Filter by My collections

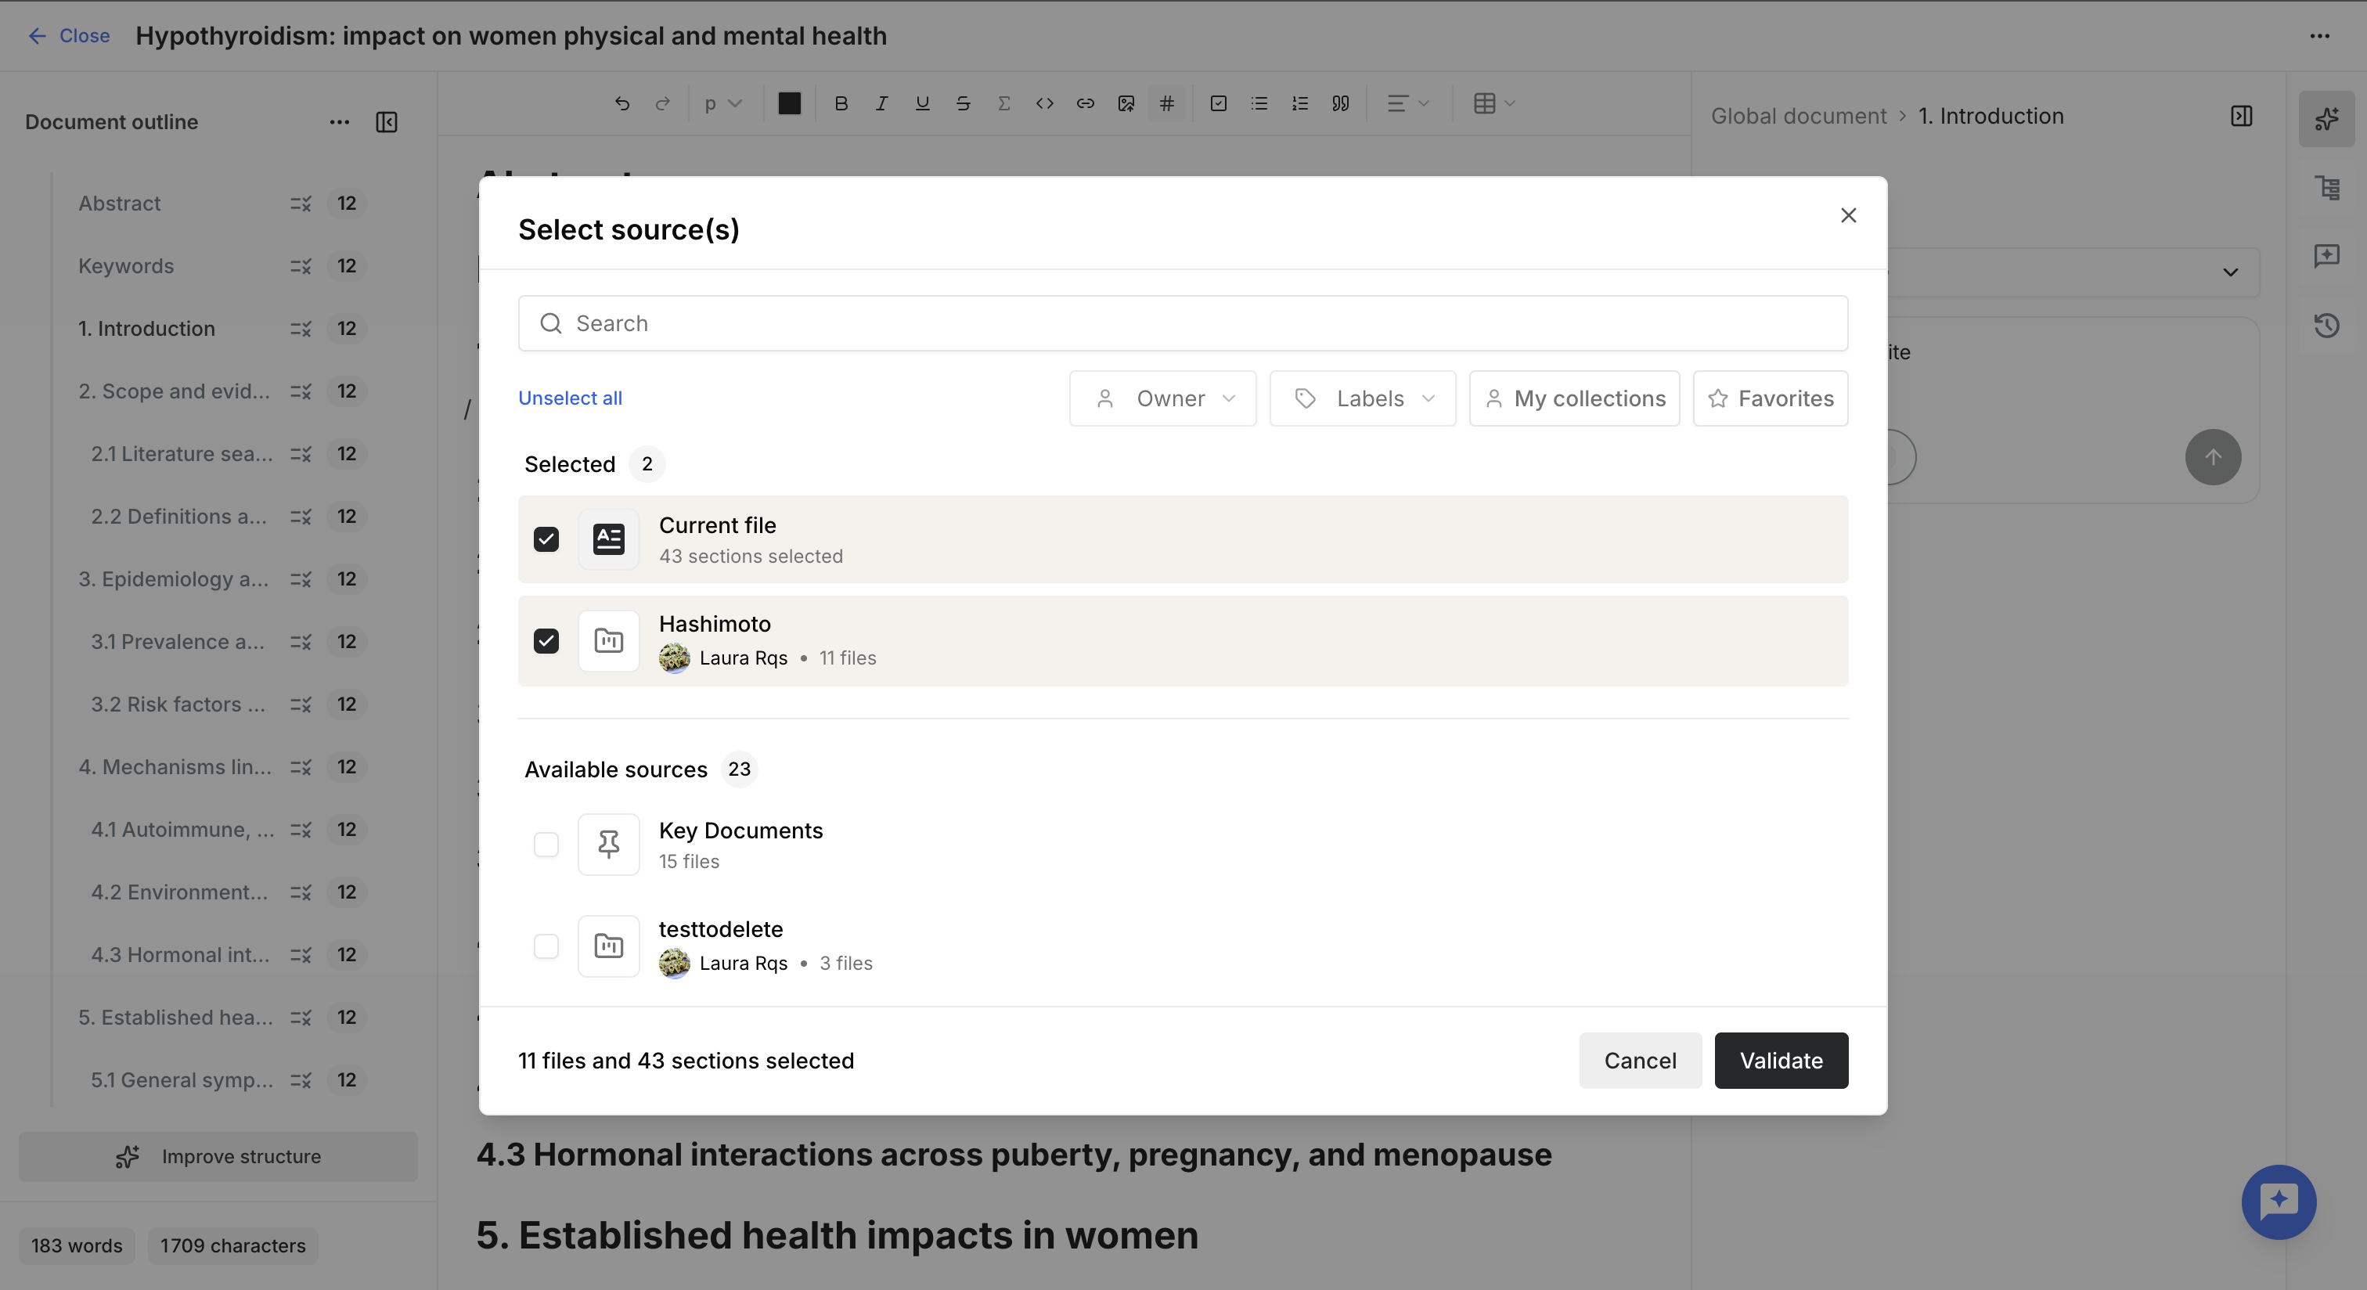coord(1574,398)
